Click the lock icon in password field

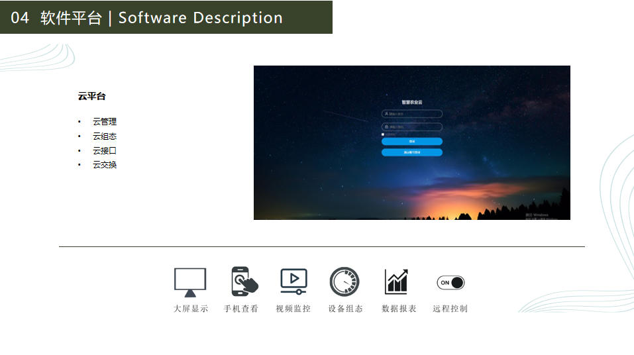tap(386, 127)
